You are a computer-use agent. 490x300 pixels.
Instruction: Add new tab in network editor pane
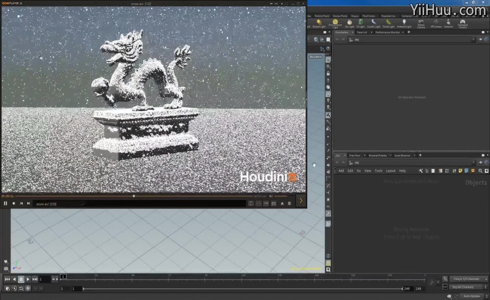tap(421, 155)
